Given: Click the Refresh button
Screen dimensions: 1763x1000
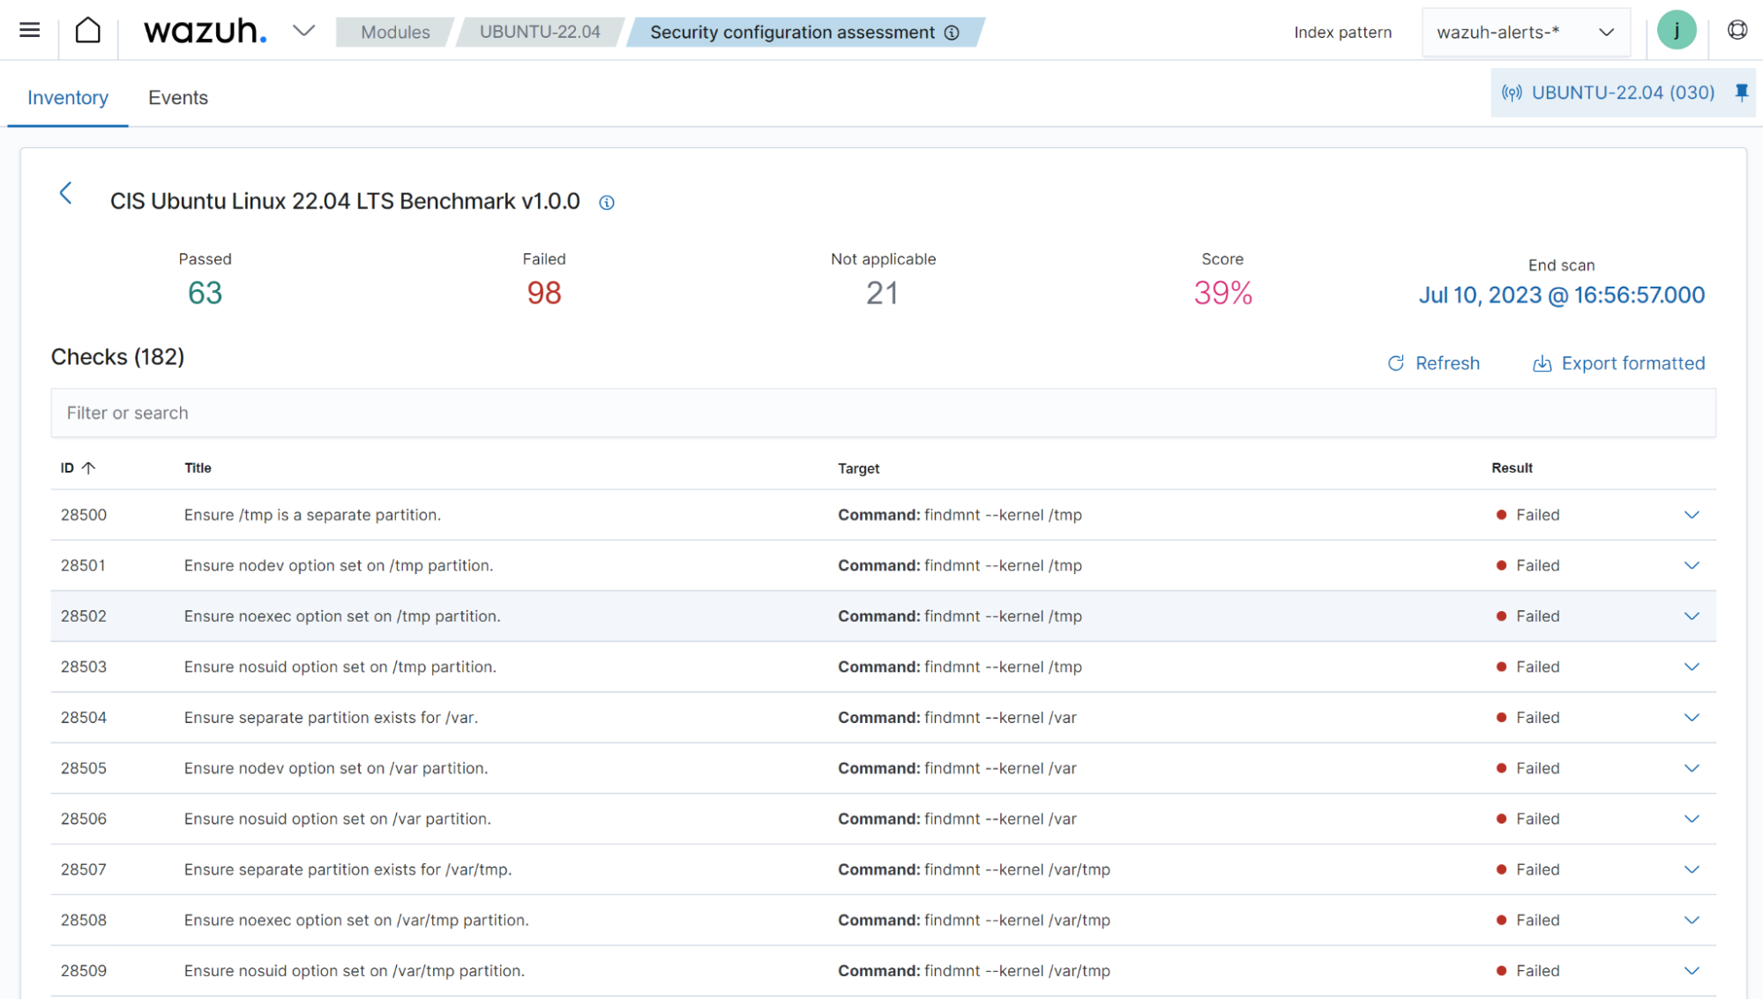Looking at the screenshot, I should pos(1434,363).
